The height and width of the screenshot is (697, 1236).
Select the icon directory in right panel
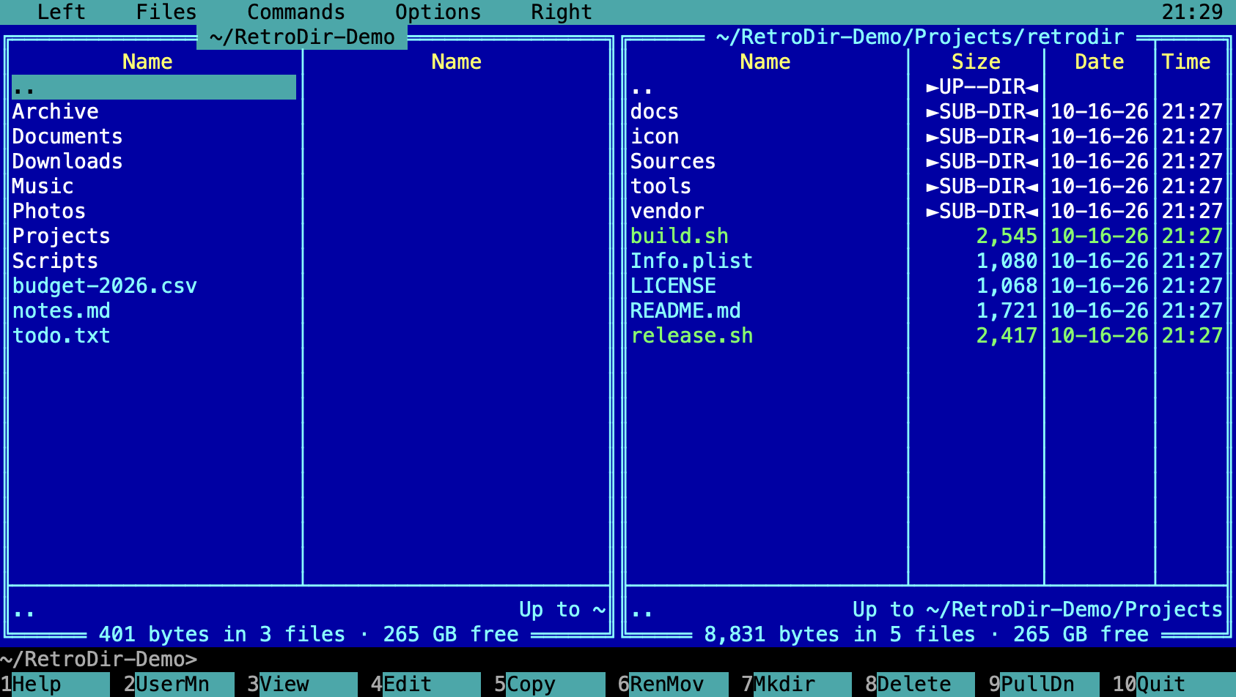(x=927, y=137)
